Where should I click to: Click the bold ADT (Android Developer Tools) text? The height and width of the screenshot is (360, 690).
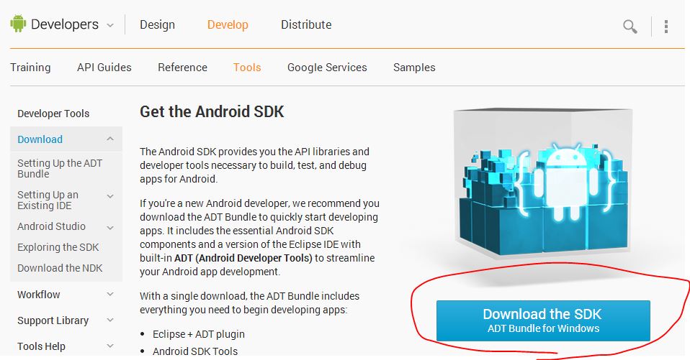click(243, 258)
